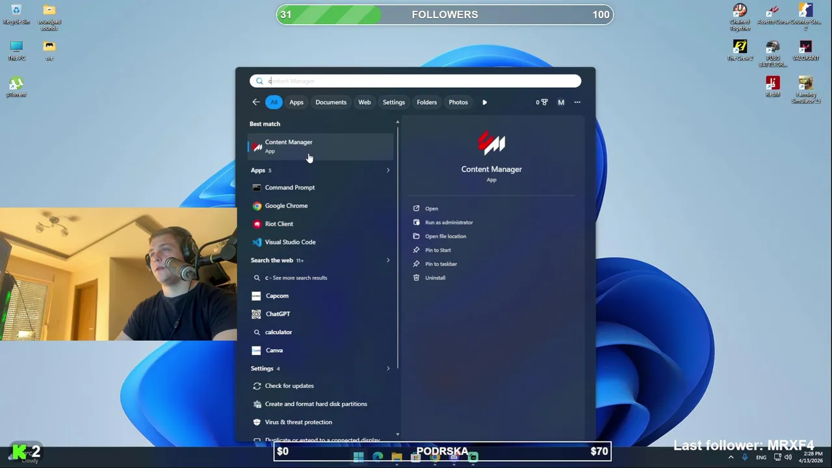Select the soundpad sounds folder on desktop

49,18
